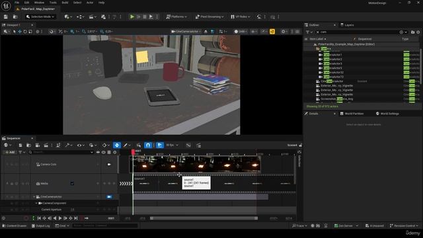Open Outliner settings gear icon
The height and width of the screenshot is (238, 423).
click(418, 32)
